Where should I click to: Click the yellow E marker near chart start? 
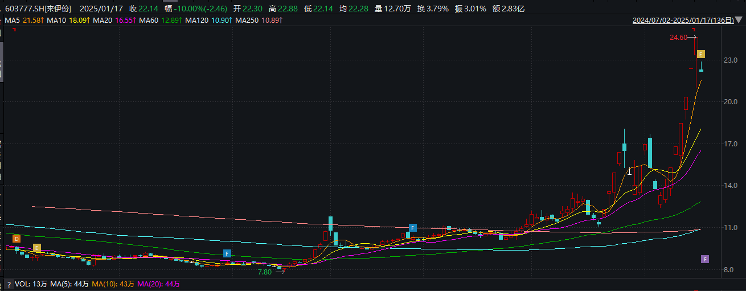[x=37, y=248]
